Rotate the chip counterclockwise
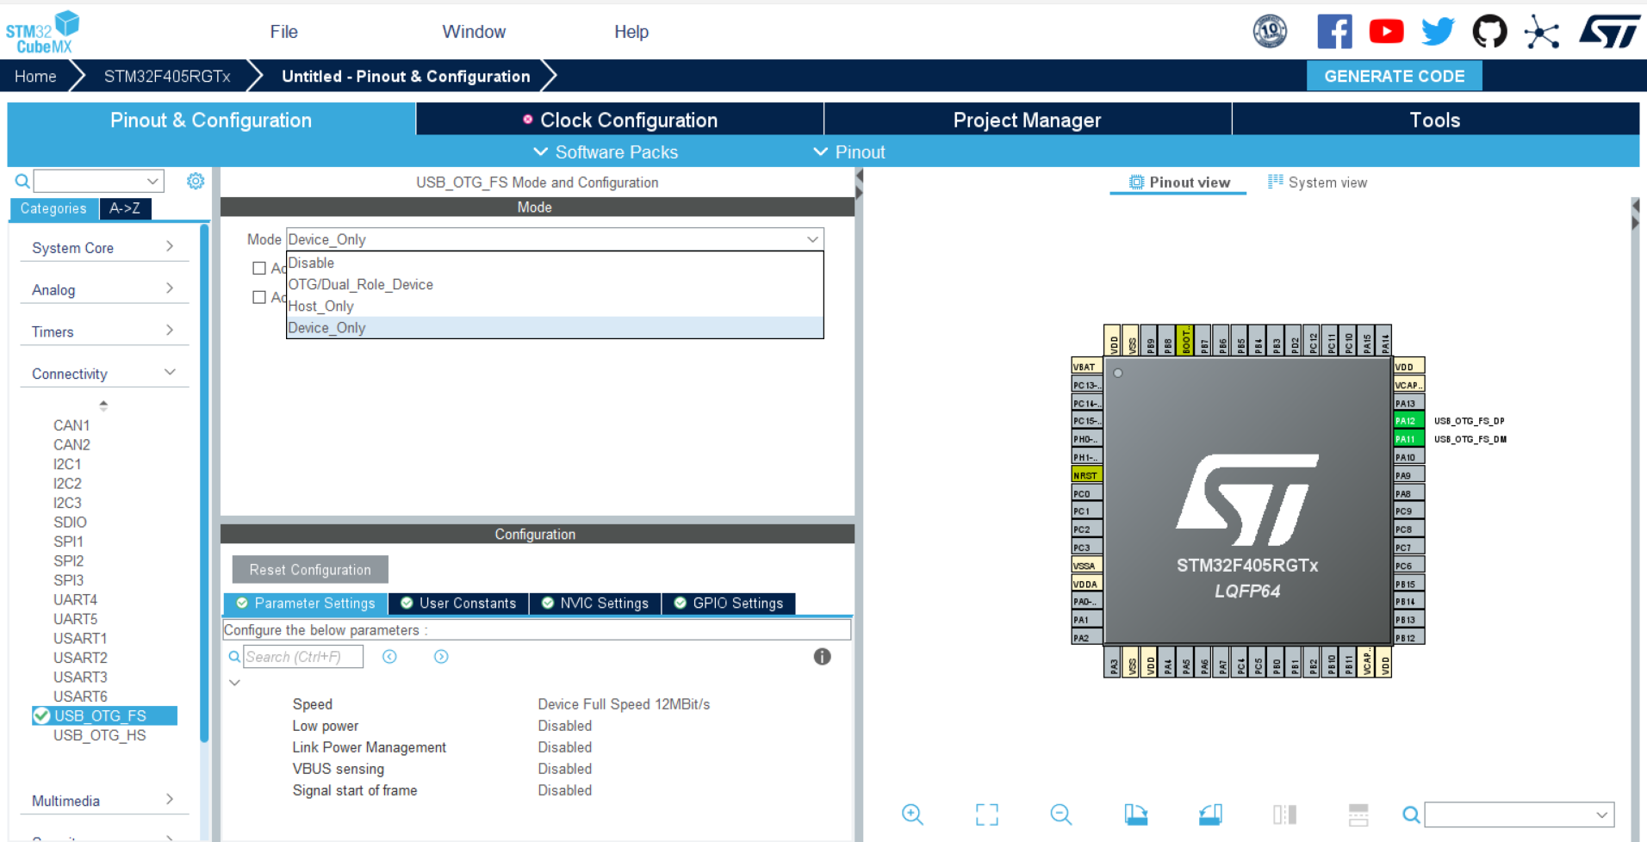This screenshot has height=842, width=1647. click(x=1209, y=814)
